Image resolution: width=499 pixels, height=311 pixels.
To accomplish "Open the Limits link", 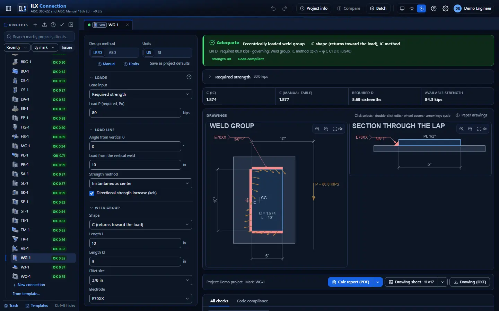I will (131, 64).
